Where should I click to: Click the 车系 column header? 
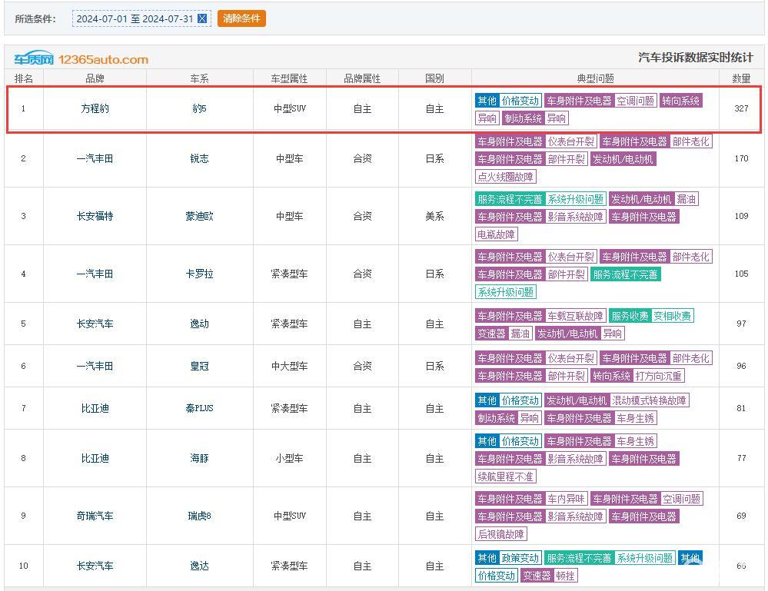coord(199,78)
